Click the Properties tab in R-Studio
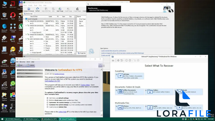Image resolution: width=215 pixels, height=121 pixels. [x=82, y=53]
